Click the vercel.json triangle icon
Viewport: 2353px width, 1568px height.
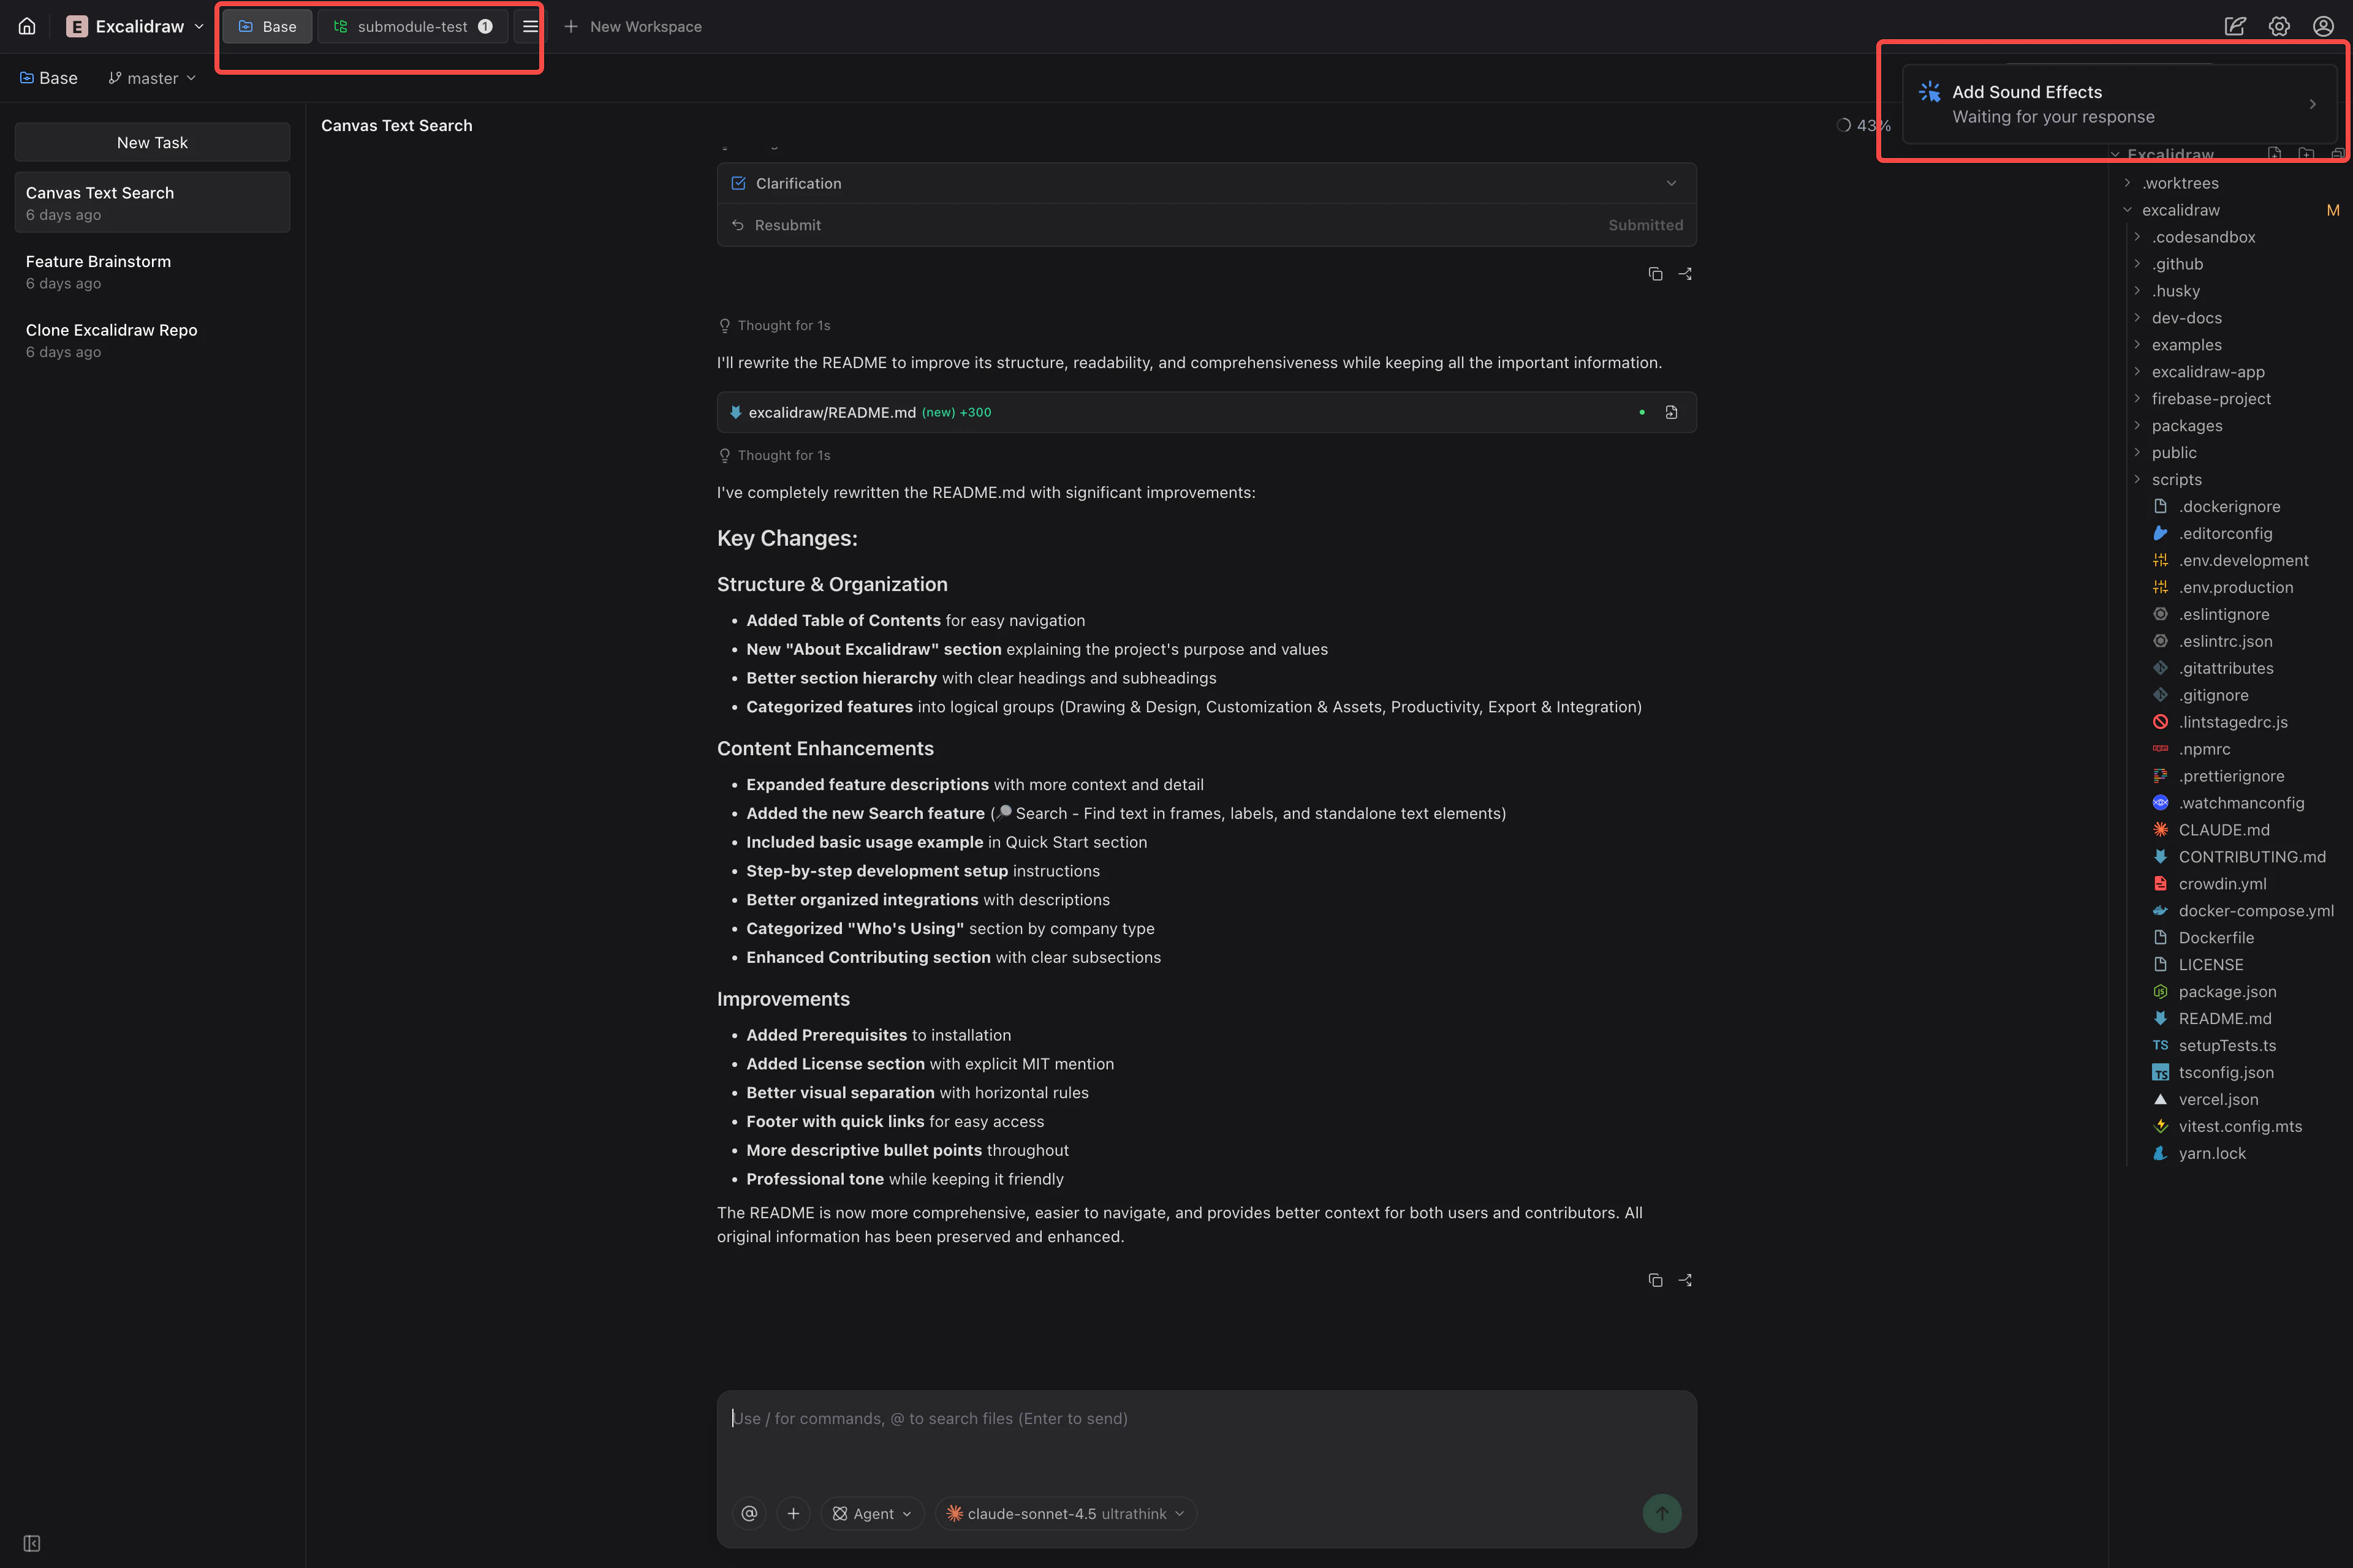(x=2160, y=1099)
